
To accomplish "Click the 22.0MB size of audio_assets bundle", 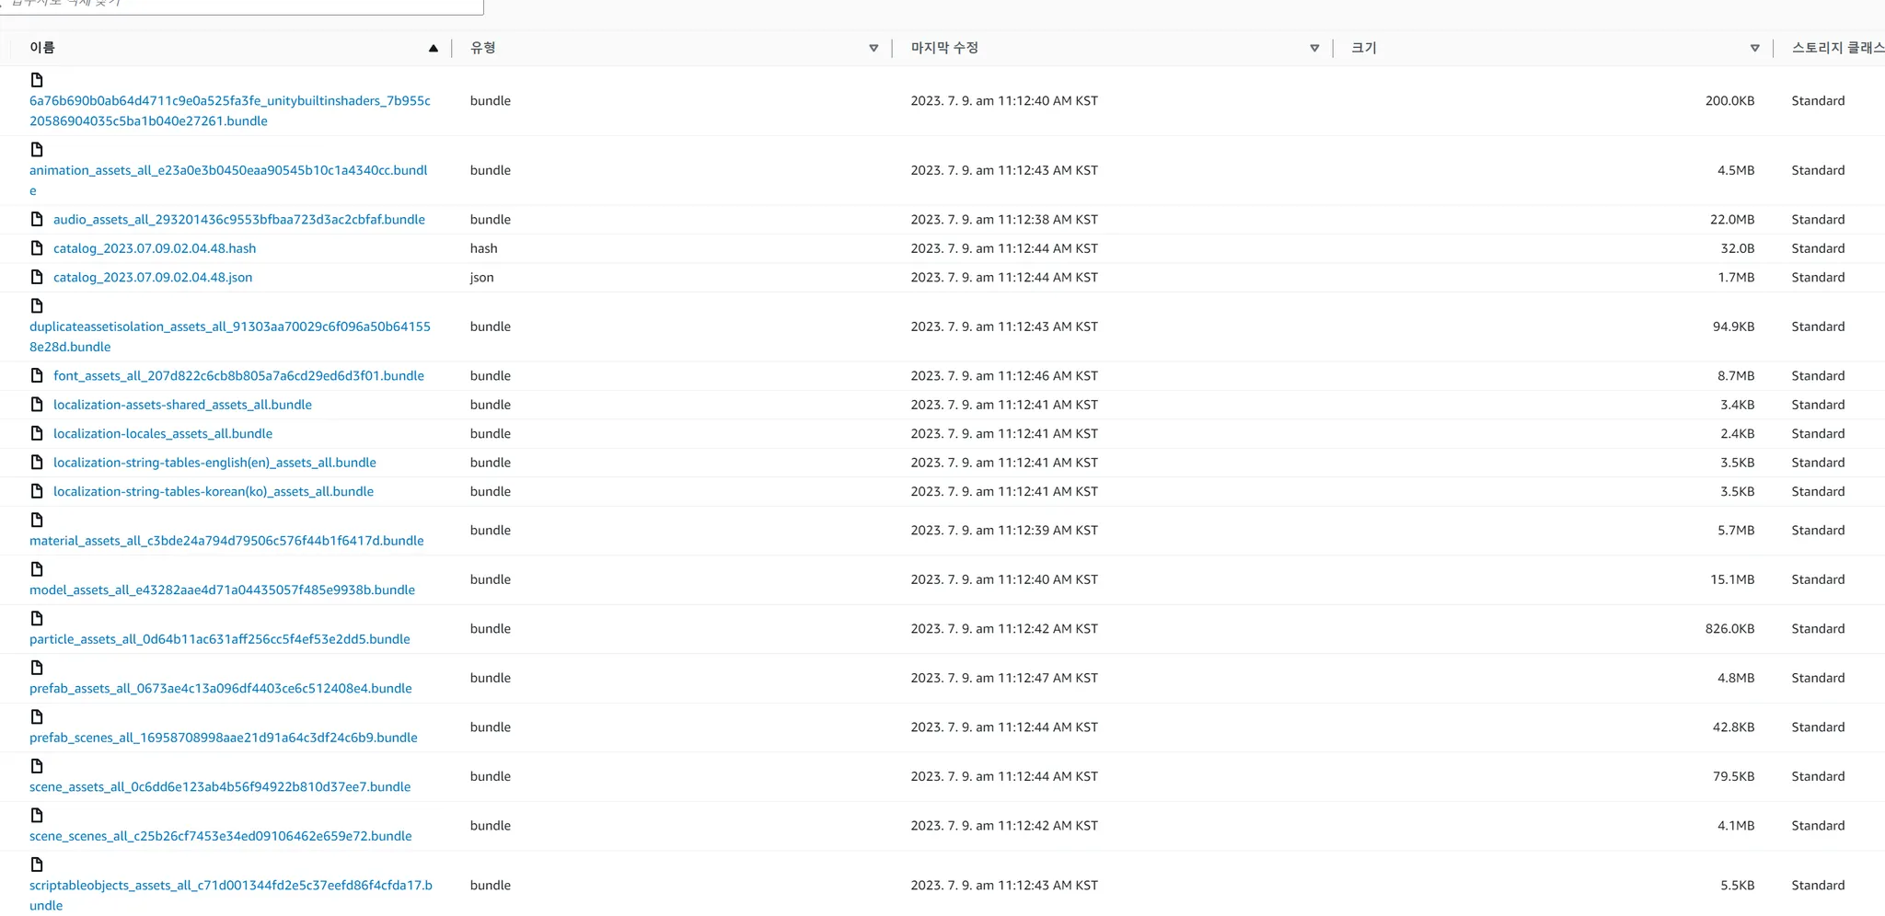I will click(1732, 219).
